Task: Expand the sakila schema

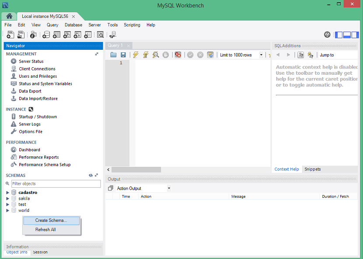Action: pos(7,198)
